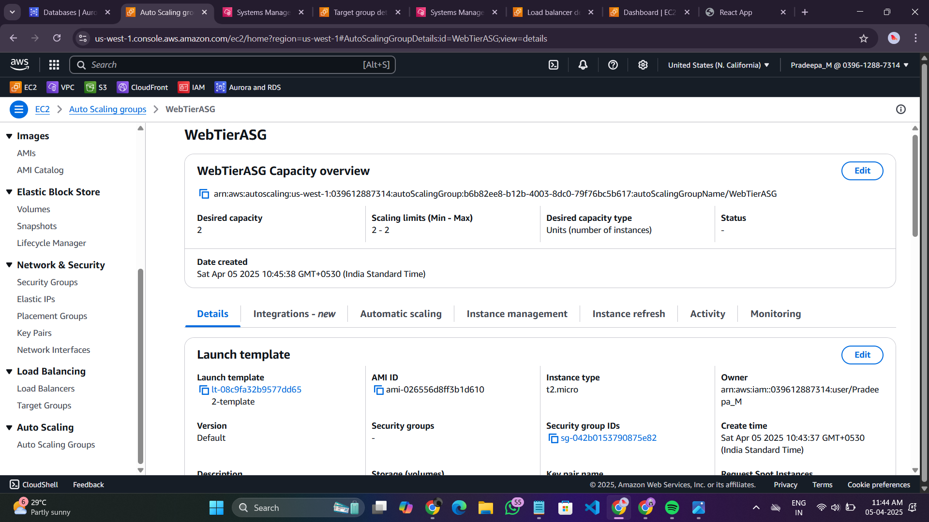Image resolution: width=929 pixels, height=522 pixels.
Task: Reload the browser page
Action: (x=57, y=38)
